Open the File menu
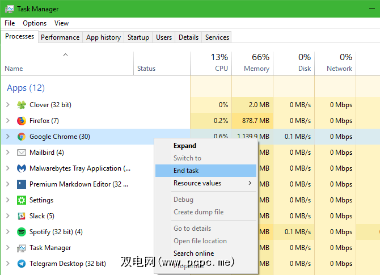This screenshot has height=275, width=380. click(x=10, y=23)
